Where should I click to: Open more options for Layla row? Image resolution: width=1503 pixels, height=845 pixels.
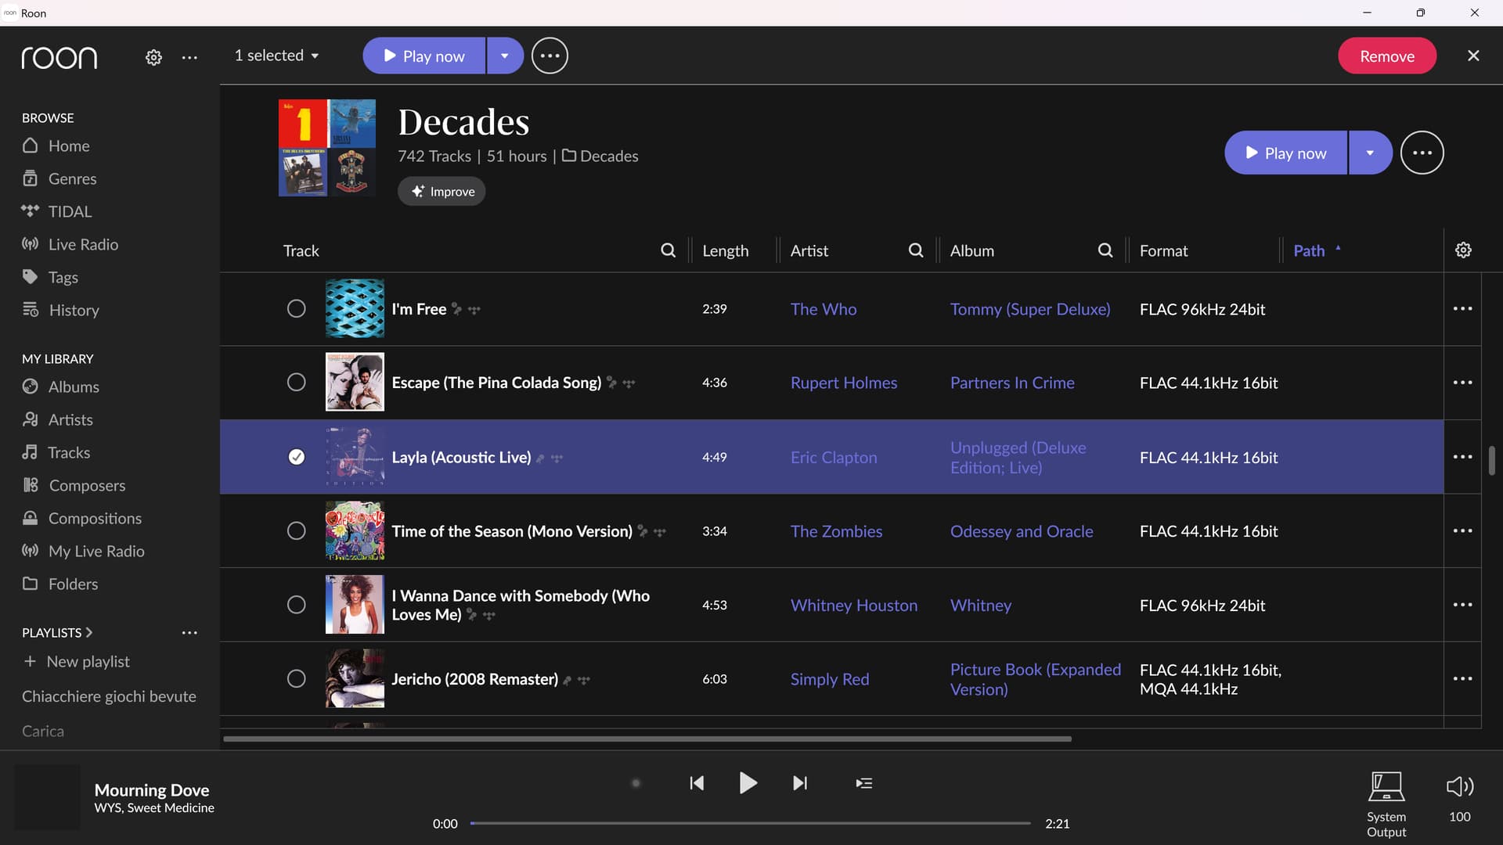1462,457
